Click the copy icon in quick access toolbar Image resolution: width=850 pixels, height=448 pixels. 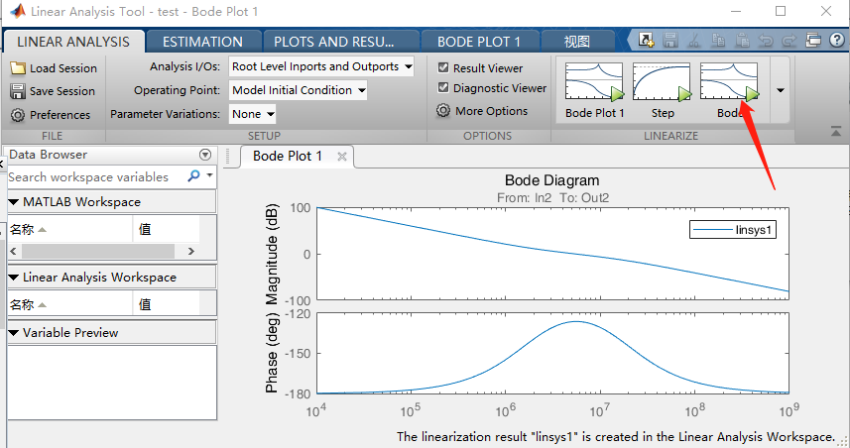(x=718, y=40)
